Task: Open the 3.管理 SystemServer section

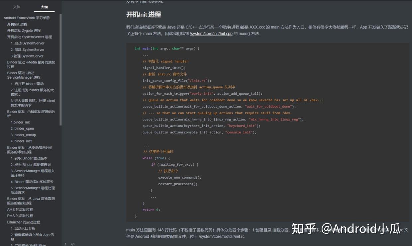Action: point(27,56)
